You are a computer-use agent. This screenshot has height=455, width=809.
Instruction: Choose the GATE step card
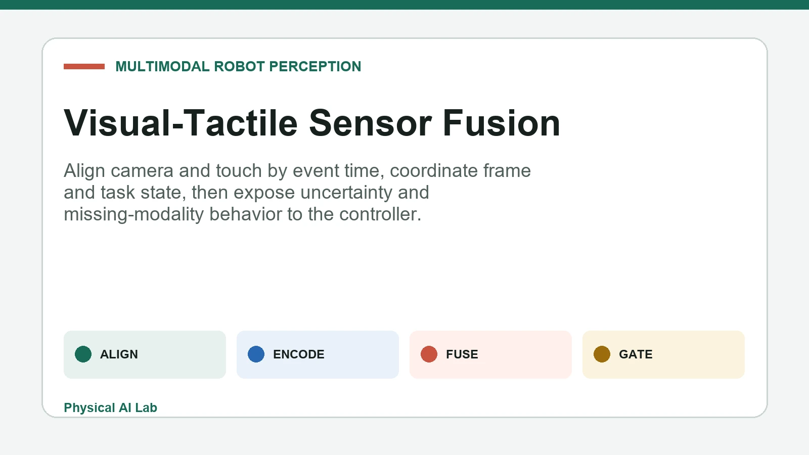[x=663, y=354]
